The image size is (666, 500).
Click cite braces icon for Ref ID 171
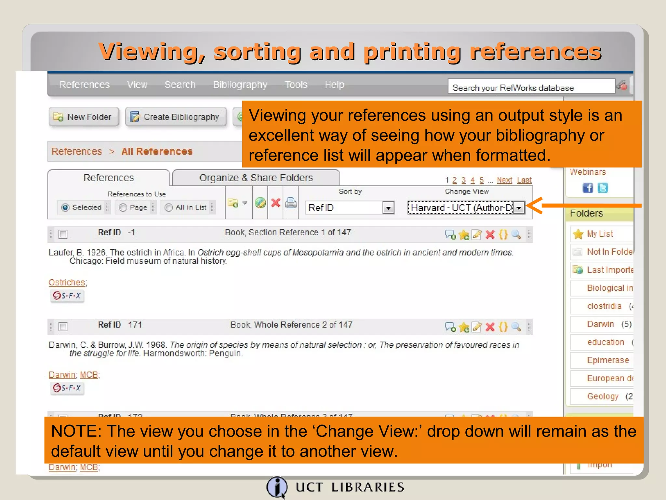(503, 327)
